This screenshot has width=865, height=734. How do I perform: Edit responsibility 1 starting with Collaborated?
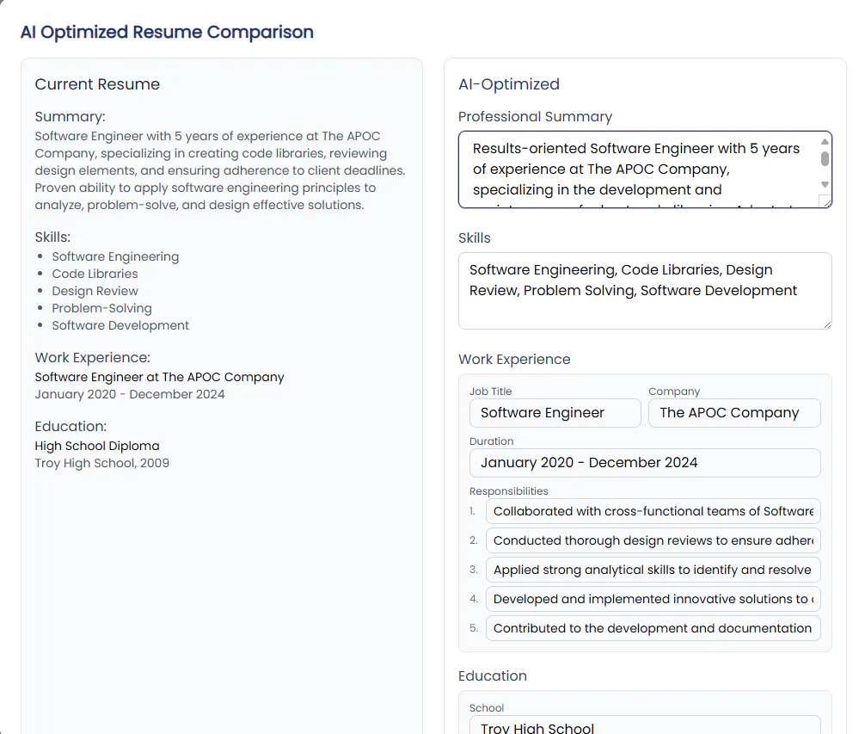pos(653,511)
